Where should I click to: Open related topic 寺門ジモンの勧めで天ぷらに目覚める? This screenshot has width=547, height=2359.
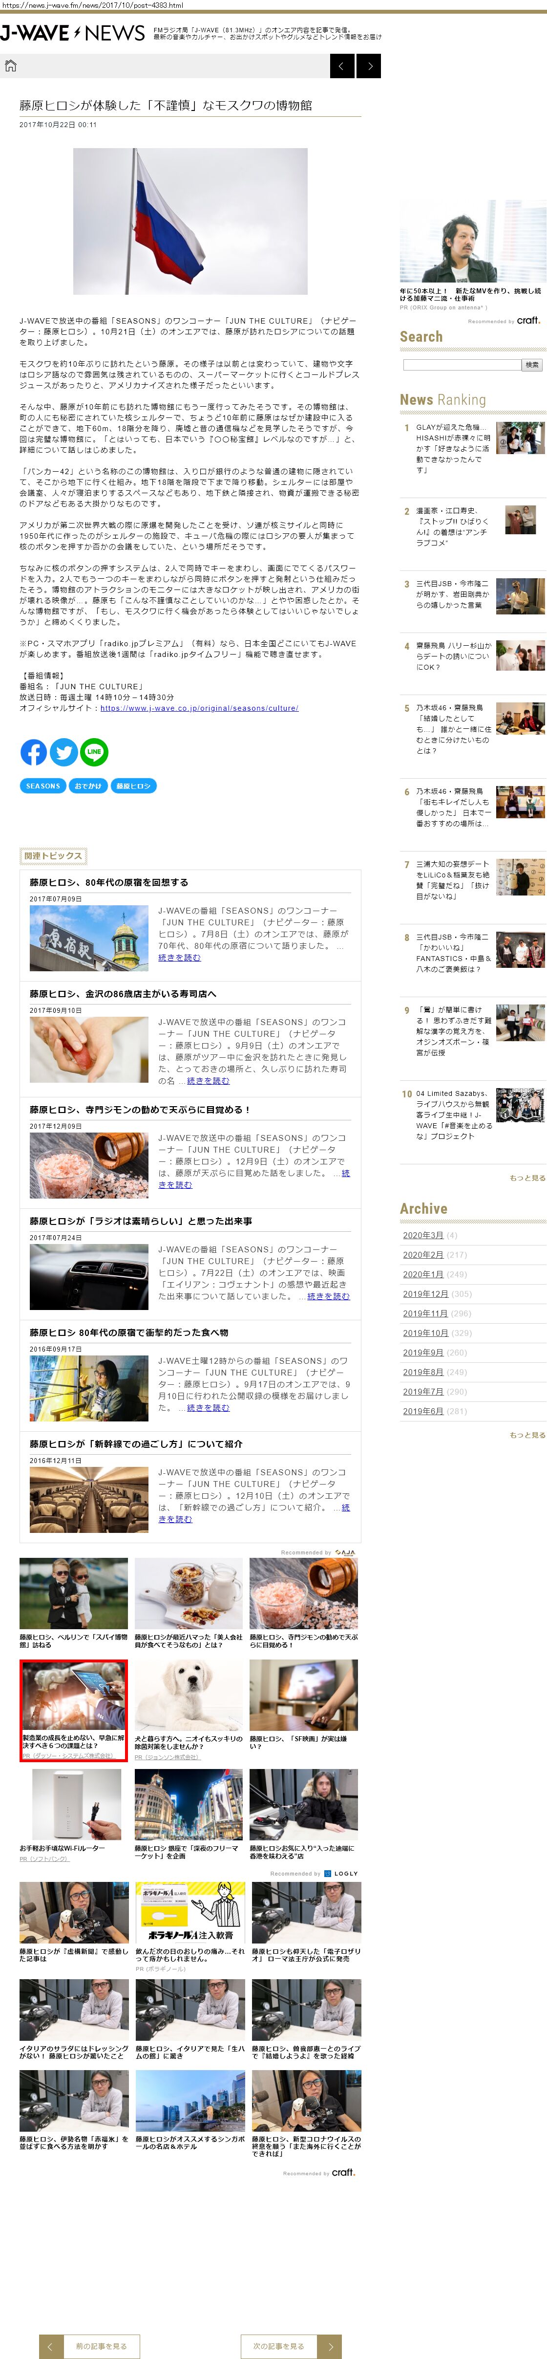click(140, 1110)
